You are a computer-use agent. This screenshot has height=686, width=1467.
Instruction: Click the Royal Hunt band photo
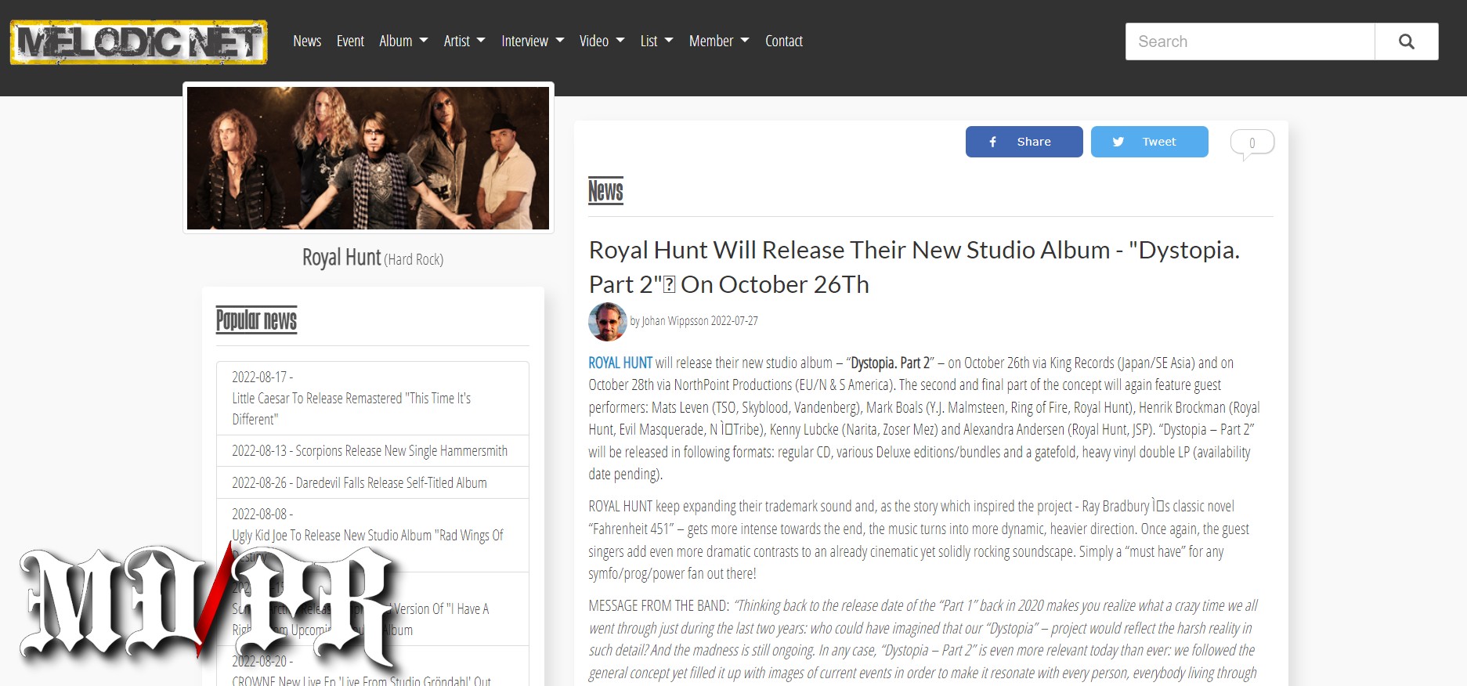click(368, 157)
